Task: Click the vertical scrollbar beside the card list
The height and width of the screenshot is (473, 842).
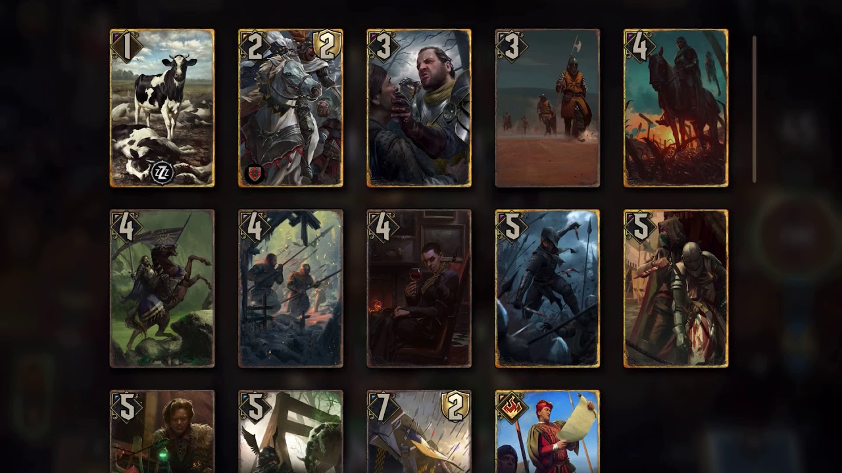Action: 755,109
